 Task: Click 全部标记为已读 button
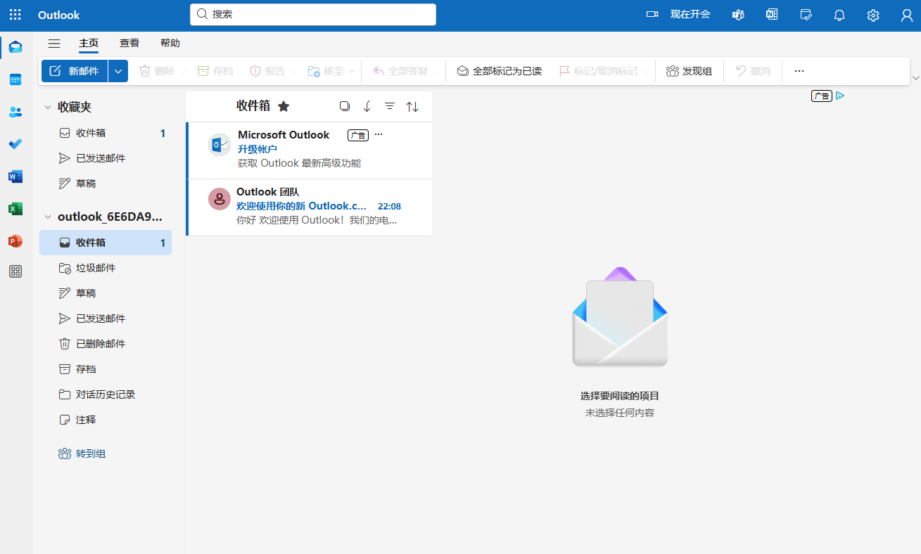tap(500, 71)
